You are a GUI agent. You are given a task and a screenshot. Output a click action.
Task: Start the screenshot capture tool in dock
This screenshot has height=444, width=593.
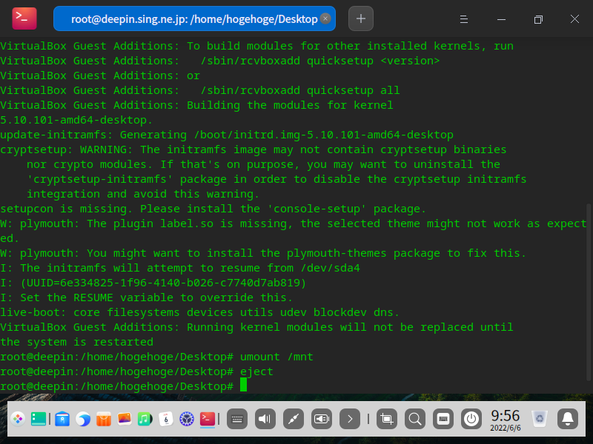tap(387, 419)
